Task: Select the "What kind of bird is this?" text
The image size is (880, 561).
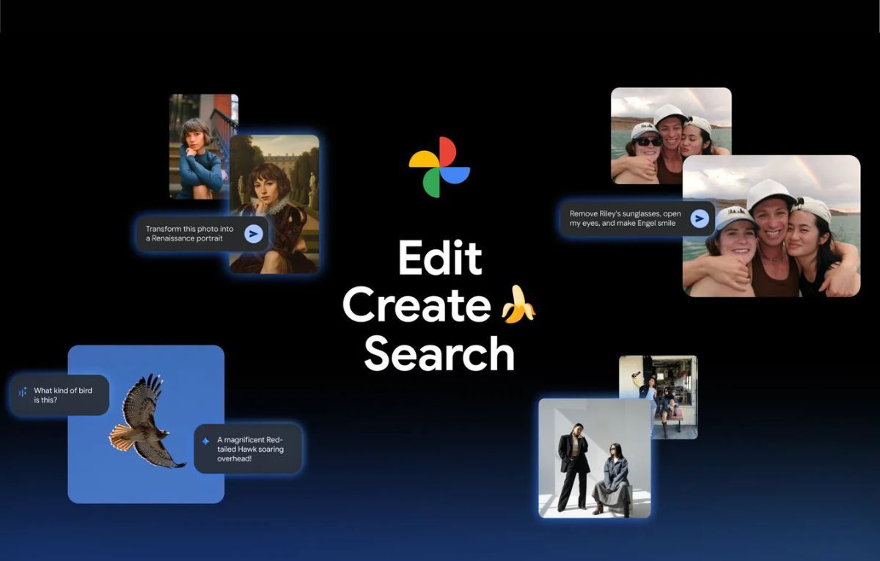Action: [63, 395]
